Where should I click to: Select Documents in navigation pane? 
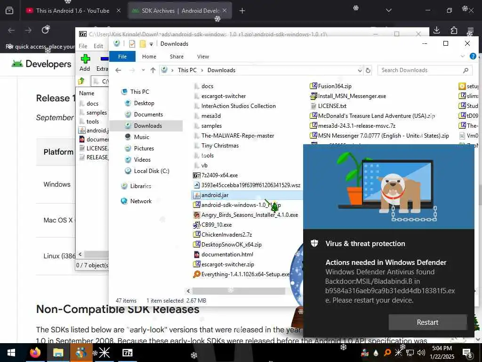click(x=148, y=115)
